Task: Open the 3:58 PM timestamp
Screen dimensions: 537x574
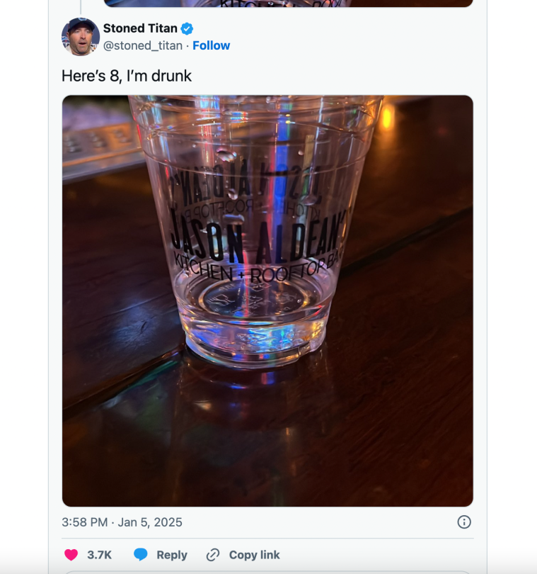Action: pyautogui.click(x=84, y=522)
